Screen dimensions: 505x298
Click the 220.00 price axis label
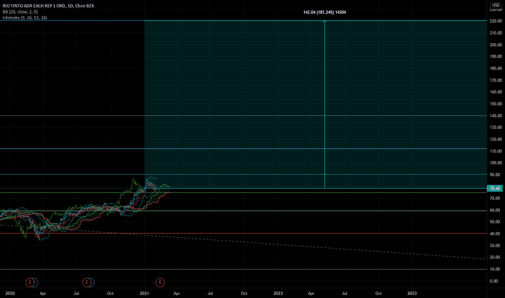(x=496, y=21)
